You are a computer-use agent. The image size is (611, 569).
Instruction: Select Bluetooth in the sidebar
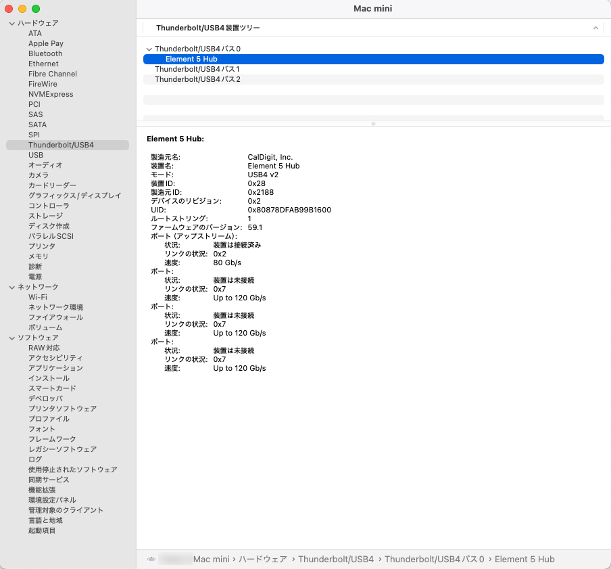45,54
